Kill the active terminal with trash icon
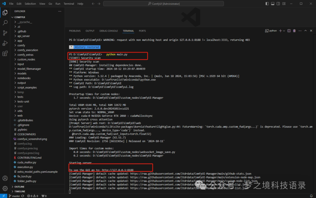This screenshot has height=198, width=316. [294, 30]
